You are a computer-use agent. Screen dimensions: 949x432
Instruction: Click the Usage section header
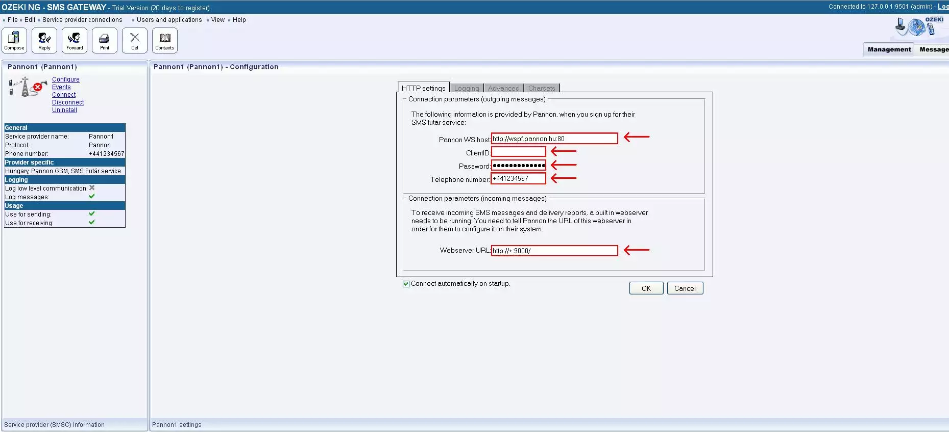(65, 206)
